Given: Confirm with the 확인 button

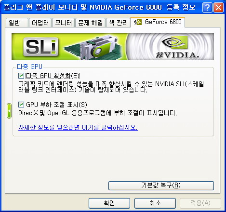Looking at the screenshot, I should (109, 203).
